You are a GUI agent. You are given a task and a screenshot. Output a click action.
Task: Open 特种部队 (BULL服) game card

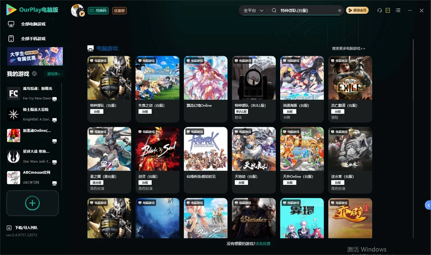pyautogui.click(x=254, y=89)
